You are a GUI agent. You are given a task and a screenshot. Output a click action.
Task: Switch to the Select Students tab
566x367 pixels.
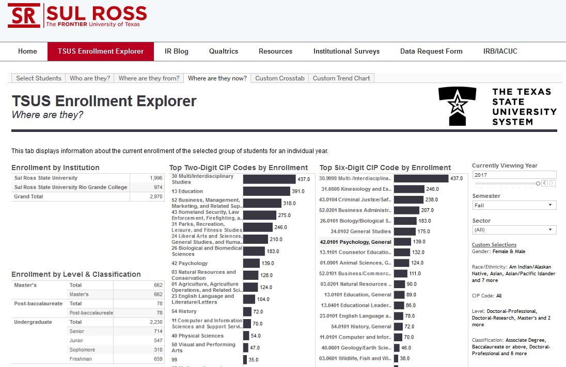(39, 78)
